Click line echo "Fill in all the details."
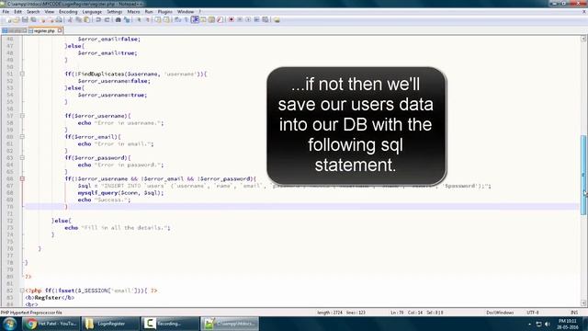The height and width of the screenshot is (331, 588). click(118, 228)
